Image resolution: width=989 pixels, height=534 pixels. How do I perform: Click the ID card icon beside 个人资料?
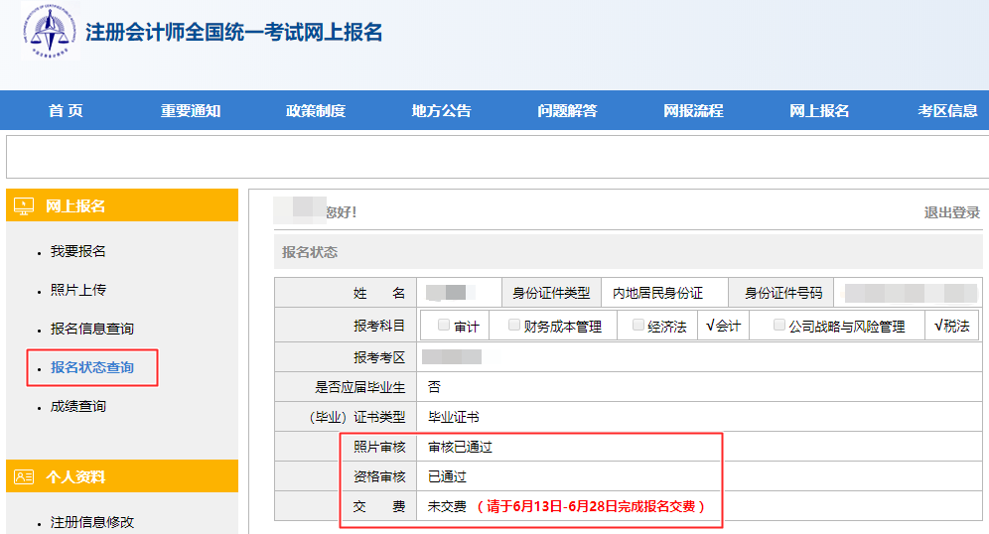point(24,477)
